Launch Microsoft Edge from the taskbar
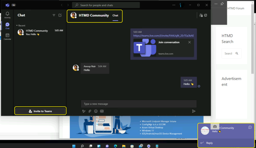 (x=115, y=146)
